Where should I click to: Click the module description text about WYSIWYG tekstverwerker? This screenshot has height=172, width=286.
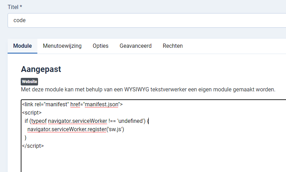point(148,90)
